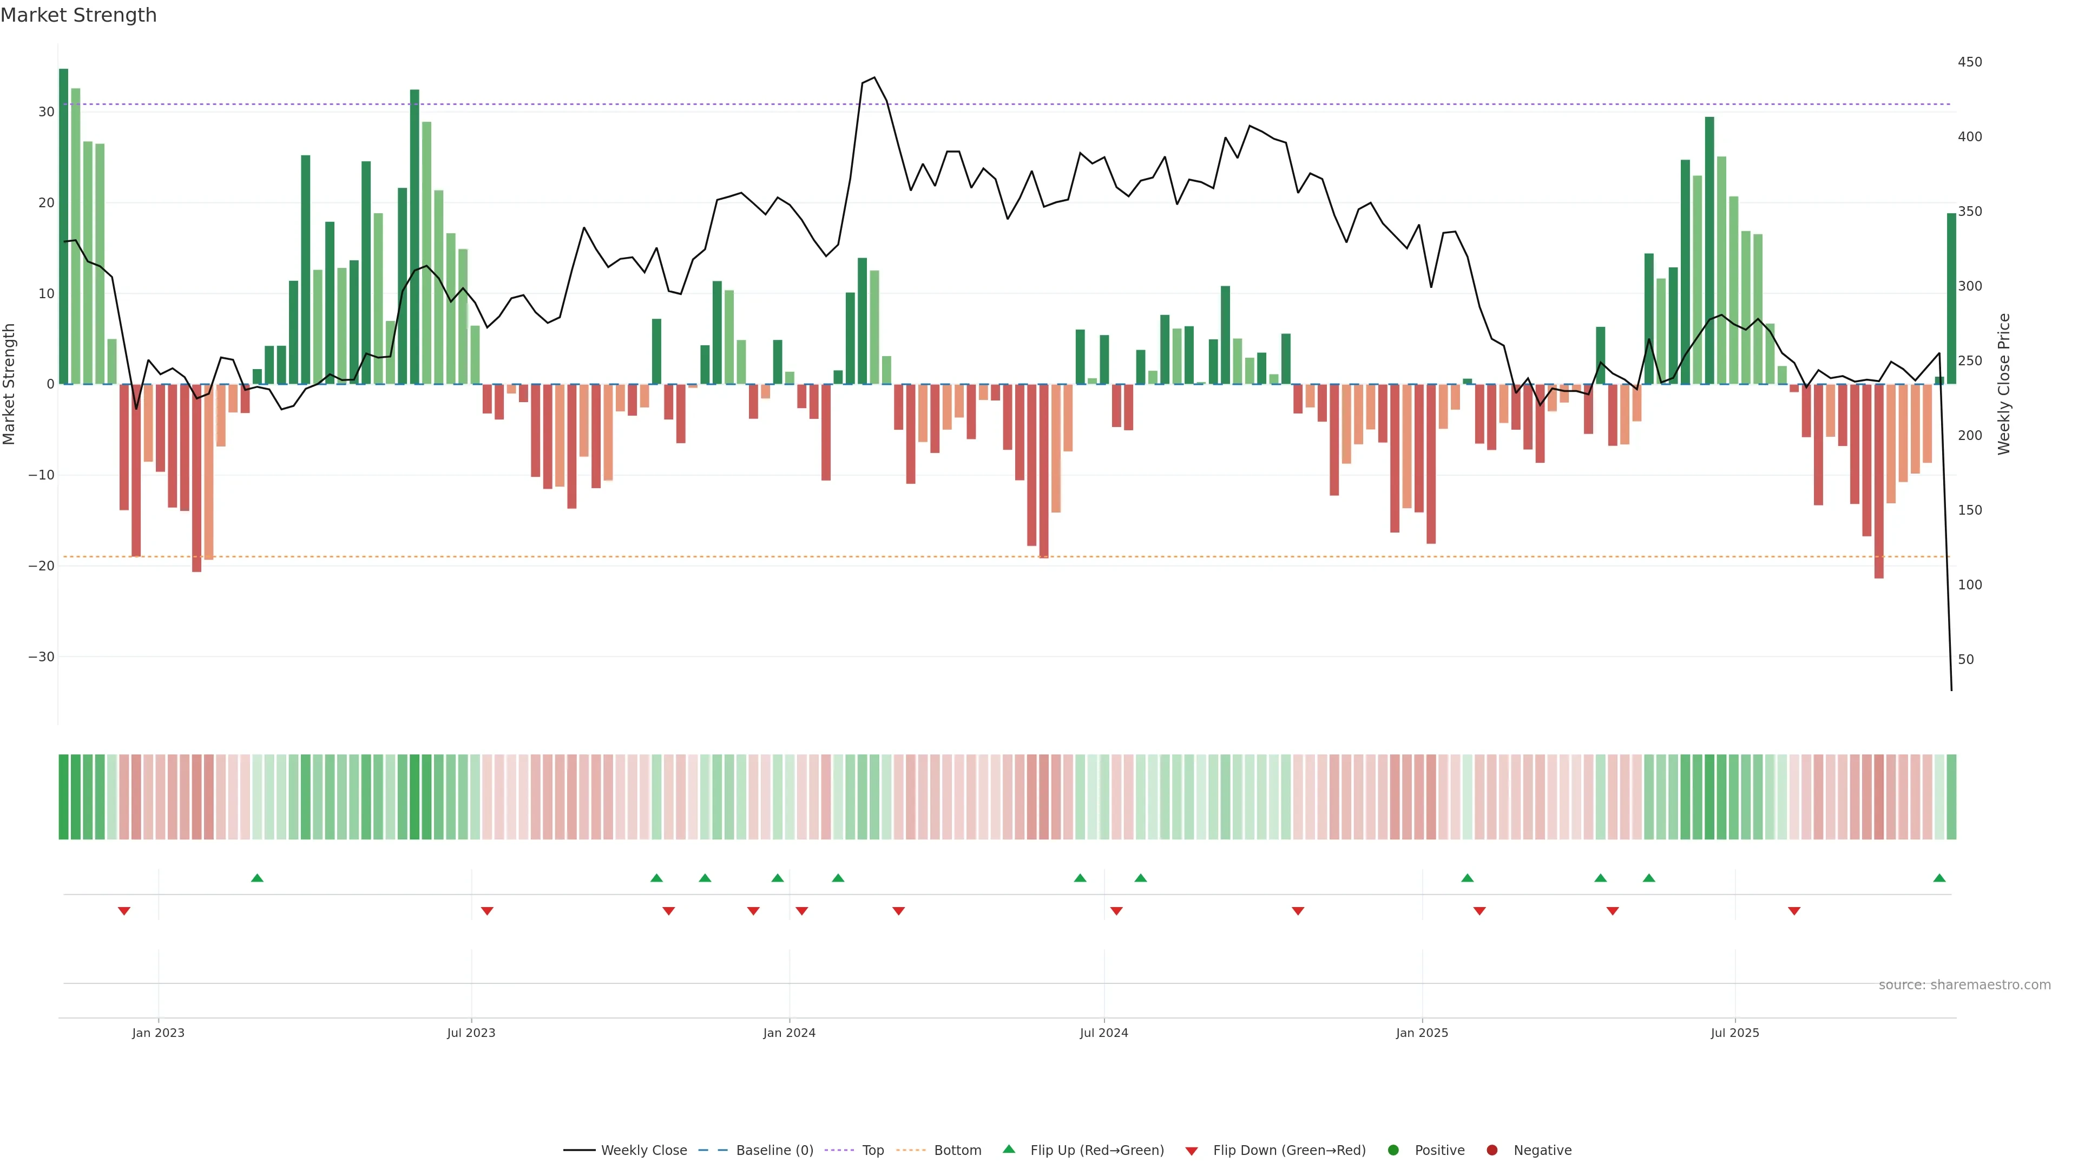Click the Weekly Close Price axis title
2078x1169 pixels.
pyautogui.click(x=2004, y=384)
